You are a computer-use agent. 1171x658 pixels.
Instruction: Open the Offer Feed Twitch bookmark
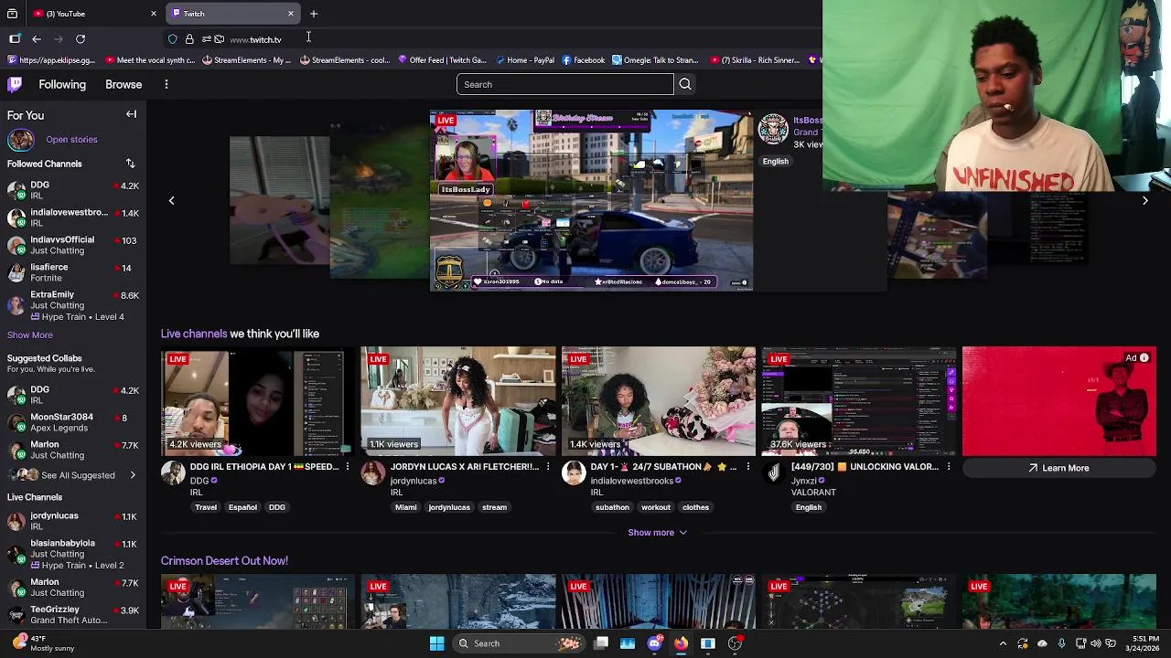(x=442, y=60)
